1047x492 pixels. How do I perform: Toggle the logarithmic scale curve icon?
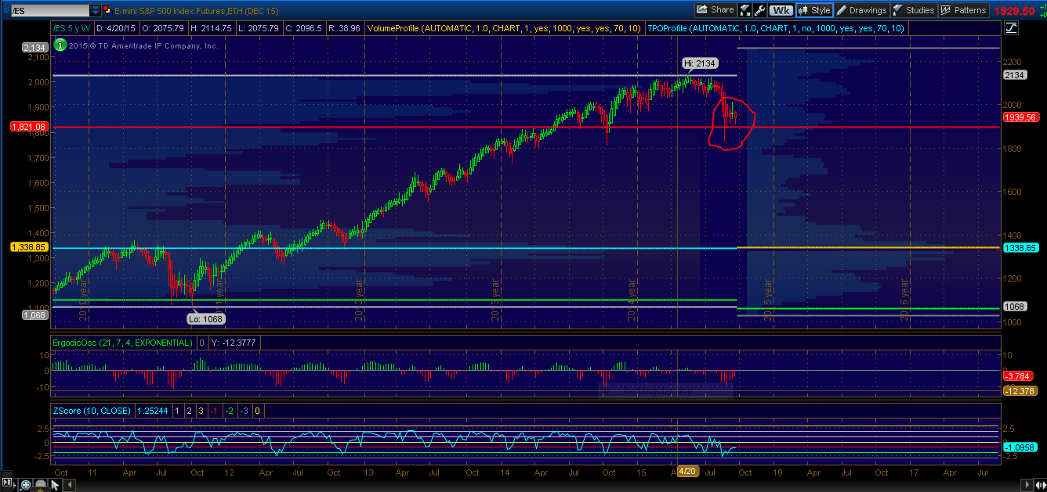1012,28
